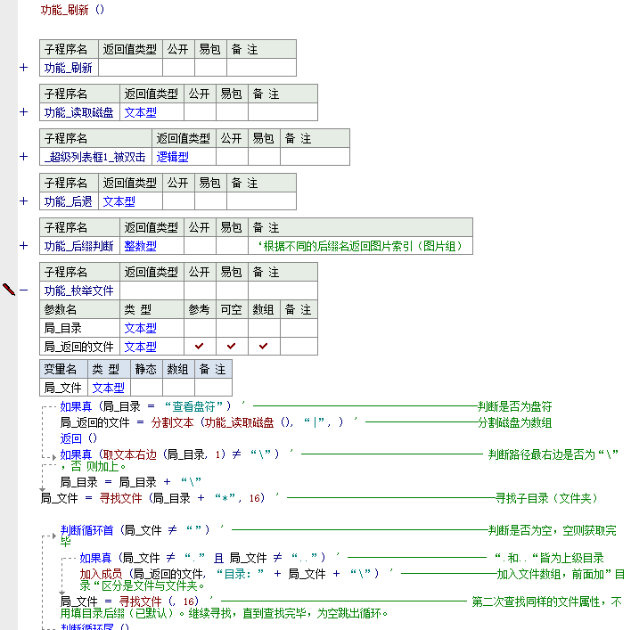Image resolution: width=631 pixels, height=630 pixels.
Task: Toggle 参考 checkmark for 局_返回的文件
Action: [200, 347]
